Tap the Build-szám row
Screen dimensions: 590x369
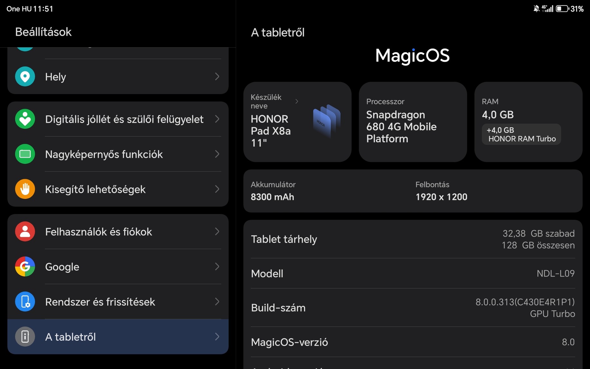coord(413,308)
